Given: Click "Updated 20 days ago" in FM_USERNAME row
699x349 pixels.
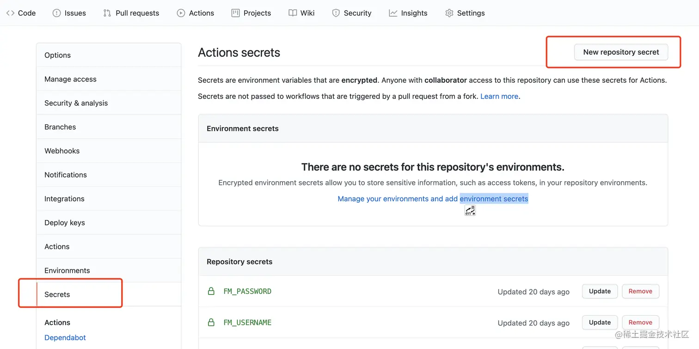Looking at the screenshot, I should 533,323.
